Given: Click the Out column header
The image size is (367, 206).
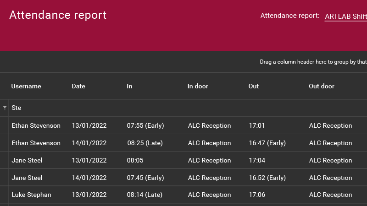Looking at the screenshot, I should click(254, 86).
